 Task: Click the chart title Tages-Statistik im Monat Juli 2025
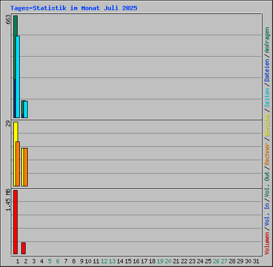(74, 8)
